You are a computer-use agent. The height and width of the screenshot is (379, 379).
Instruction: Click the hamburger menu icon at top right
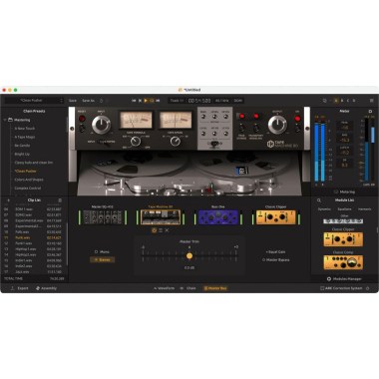(x=371, y=101)
